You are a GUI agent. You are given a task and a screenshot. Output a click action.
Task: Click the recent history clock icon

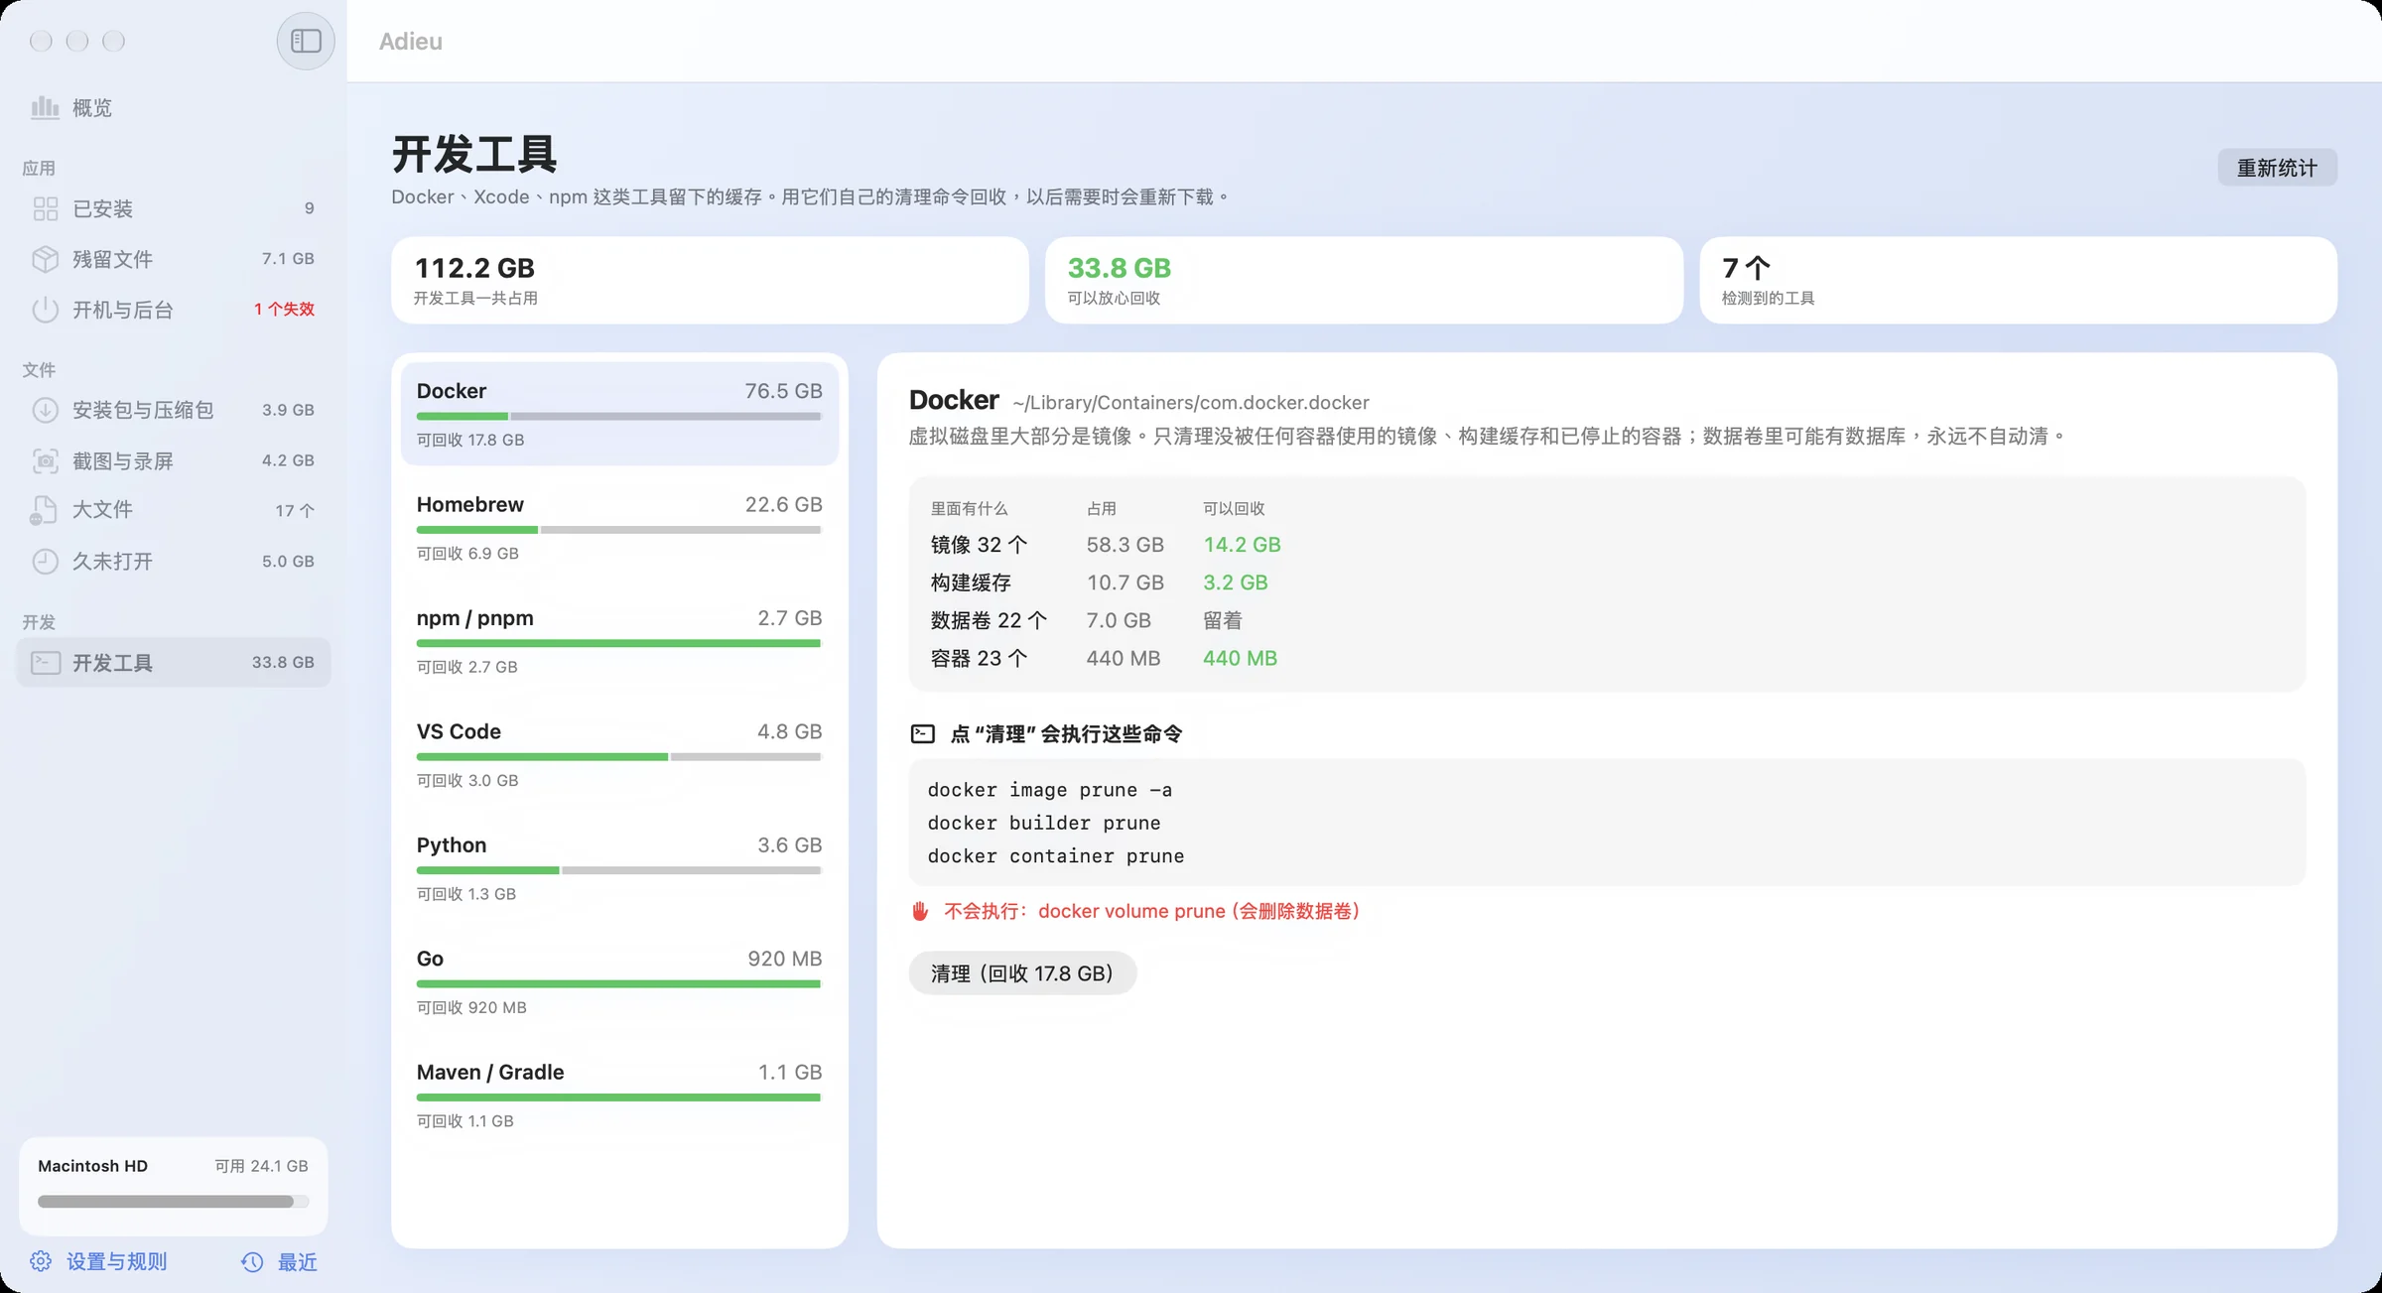coord(252,1261)
